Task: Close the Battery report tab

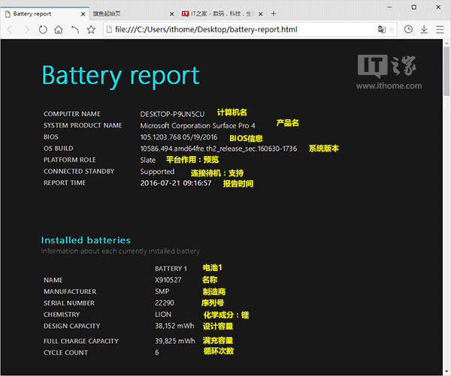Action: pyautogui.click(x=83, y=14)
